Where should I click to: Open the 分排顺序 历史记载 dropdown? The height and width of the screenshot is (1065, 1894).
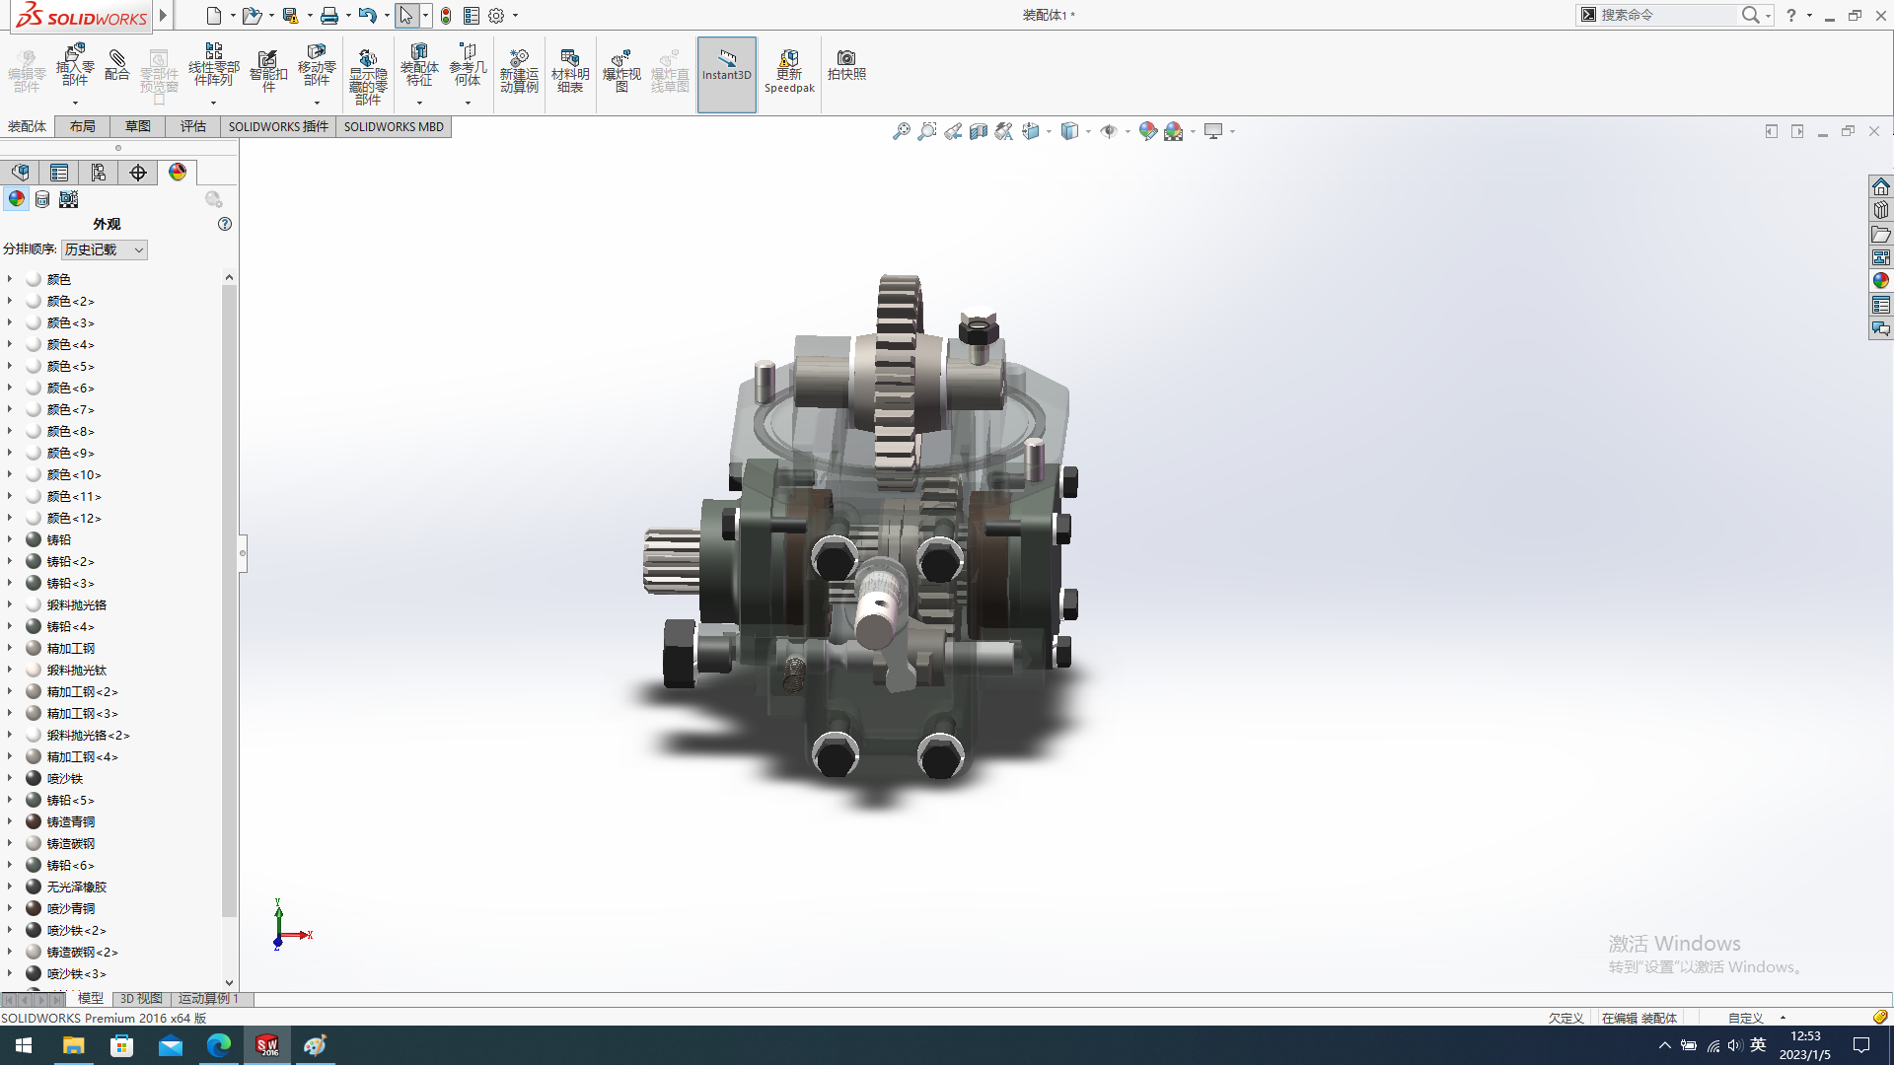(x=105, y=249)
